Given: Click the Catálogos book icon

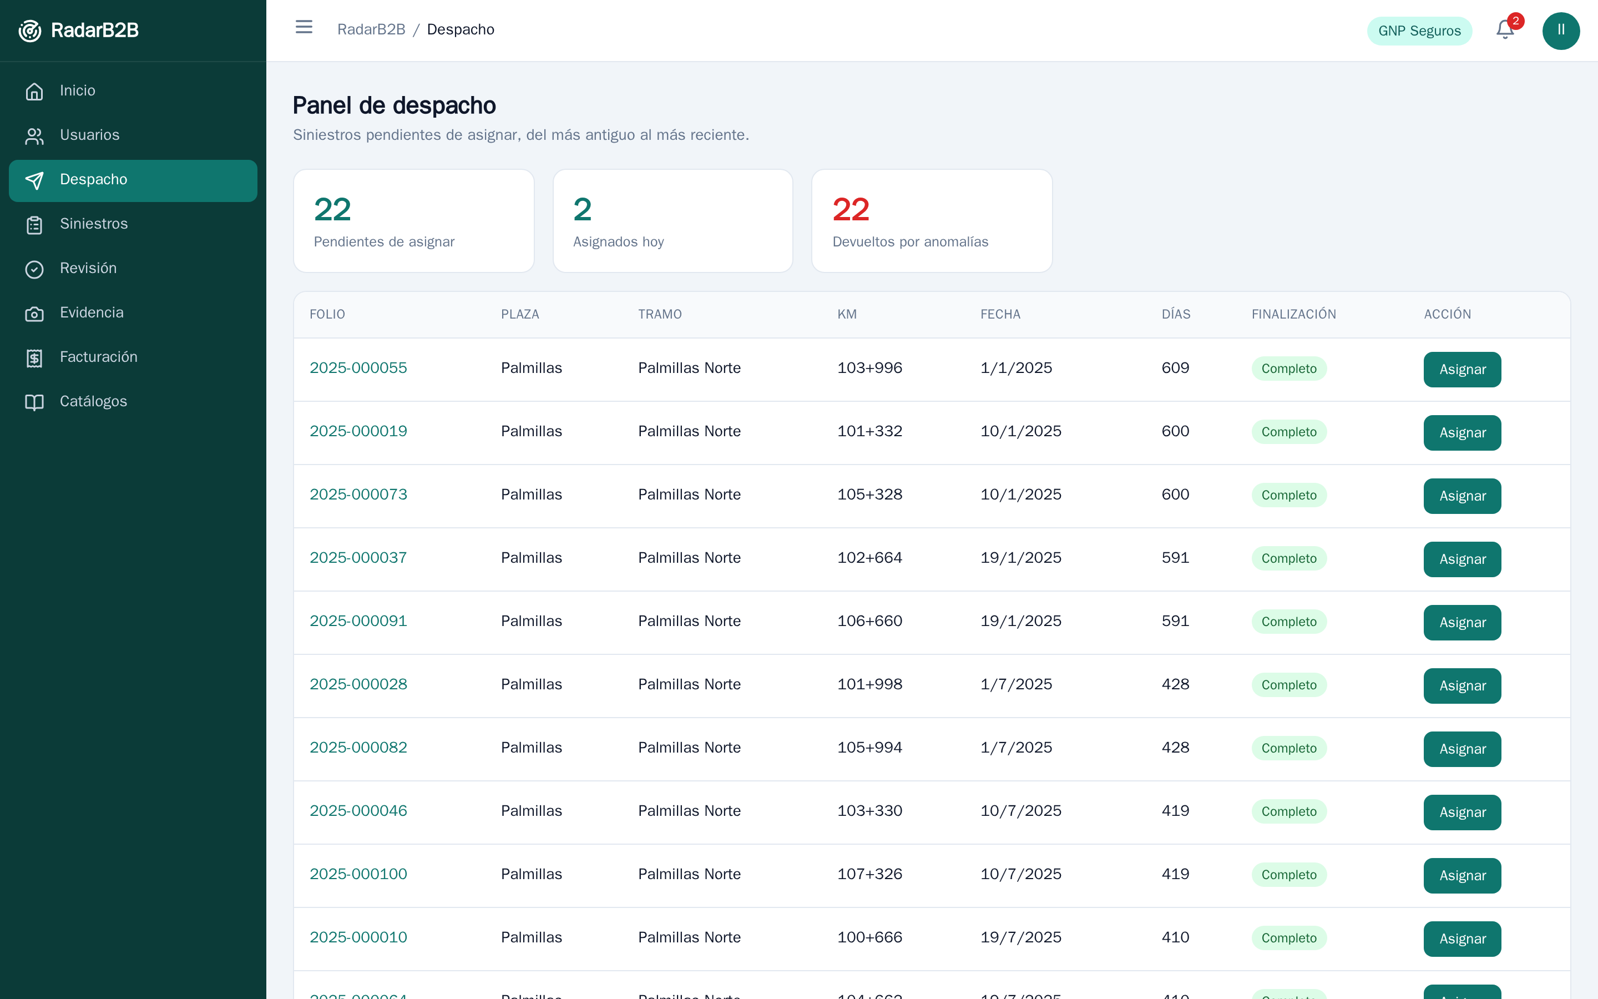Looking at the screenshot, I should pos(34,402).
